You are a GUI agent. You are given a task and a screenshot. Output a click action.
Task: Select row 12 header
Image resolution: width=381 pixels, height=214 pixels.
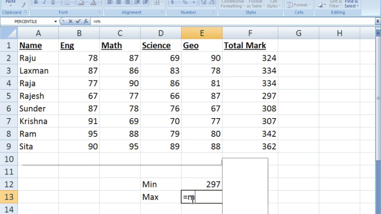(x=9, y=184)
